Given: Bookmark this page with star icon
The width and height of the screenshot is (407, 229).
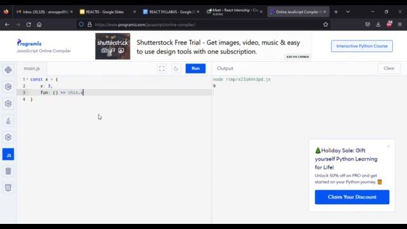Looking at the screenshot, I should pyautogui.click(x=326, y=25).
